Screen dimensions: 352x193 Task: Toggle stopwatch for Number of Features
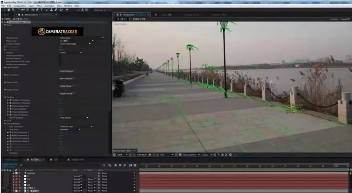[11, 100]
